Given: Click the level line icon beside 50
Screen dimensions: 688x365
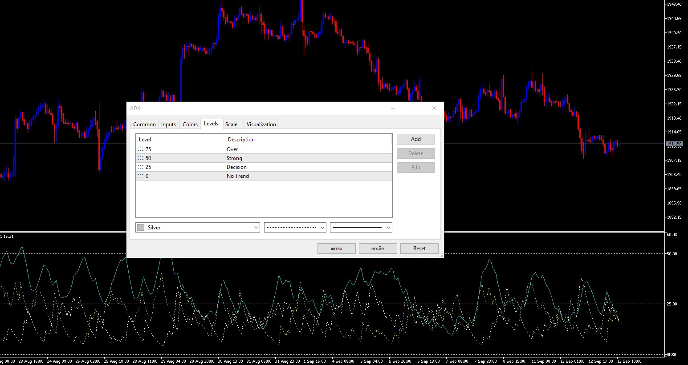Looking at the screenshot, I should [140, 158].
